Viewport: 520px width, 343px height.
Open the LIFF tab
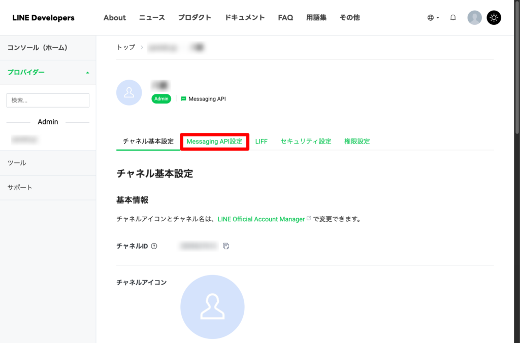[x=261, y=142]
